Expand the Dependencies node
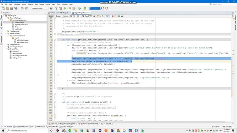Screen dimensions: 237x133 [6, 44]
